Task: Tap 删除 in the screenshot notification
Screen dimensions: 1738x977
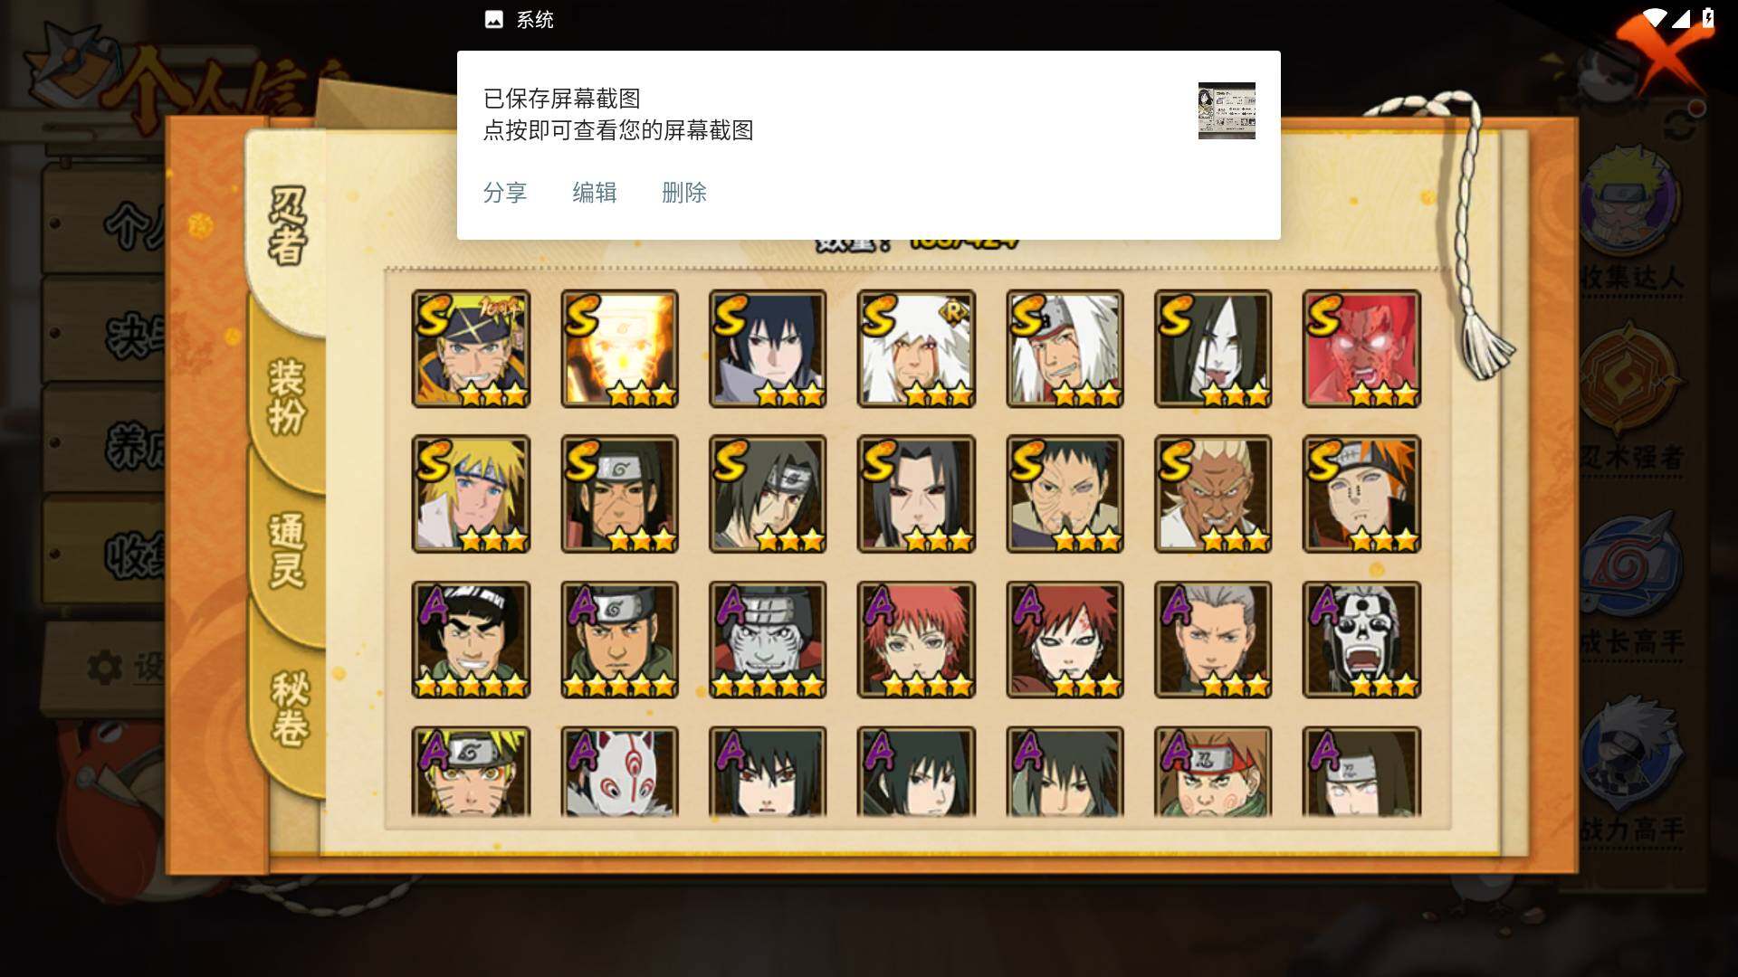Action: (x=684, y=193)
